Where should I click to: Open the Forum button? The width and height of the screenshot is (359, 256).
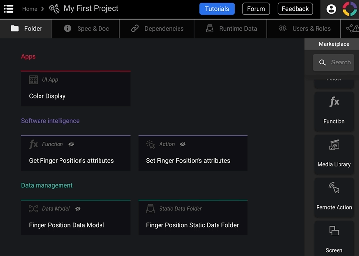coord(256,9)
